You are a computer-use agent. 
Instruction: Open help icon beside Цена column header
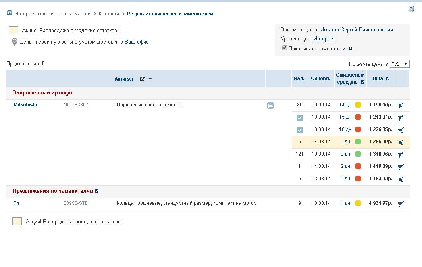pyautogui.click(x=388, y=79)
